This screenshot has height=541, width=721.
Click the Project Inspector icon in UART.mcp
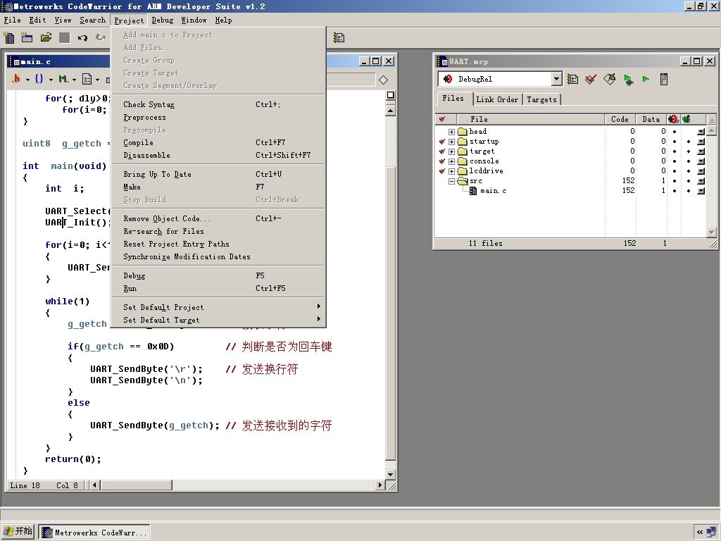663,79
